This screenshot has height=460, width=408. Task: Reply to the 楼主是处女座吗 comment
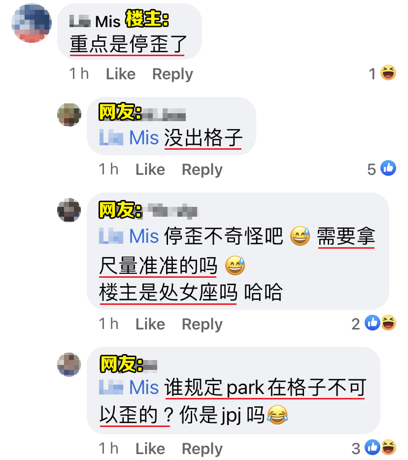202,325
